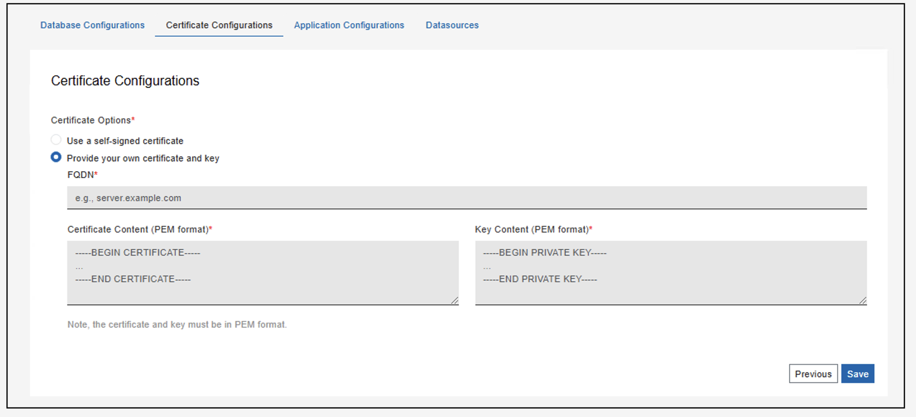The width and height of the screenshot is (916, 417).
Task: Click the Key Content (PEM format) label
Action: coord(531,230)
